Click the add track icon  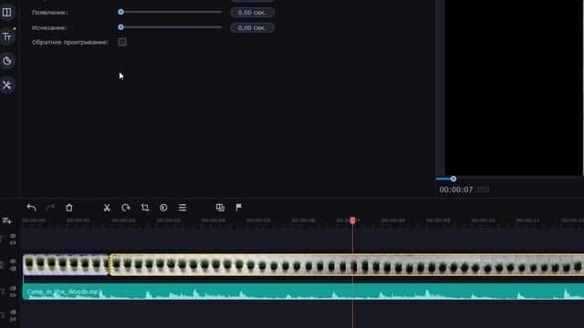pyautogui.click(x=6, y=220)
